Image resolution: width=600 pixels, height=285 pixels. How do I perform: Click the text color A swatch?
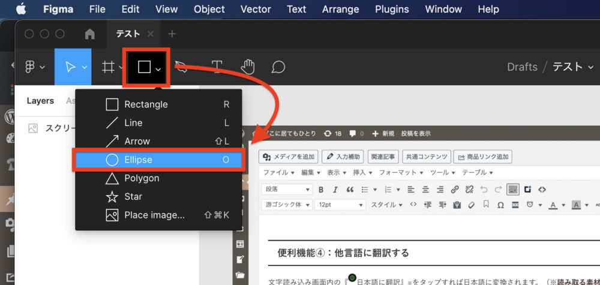click(553, 205)
